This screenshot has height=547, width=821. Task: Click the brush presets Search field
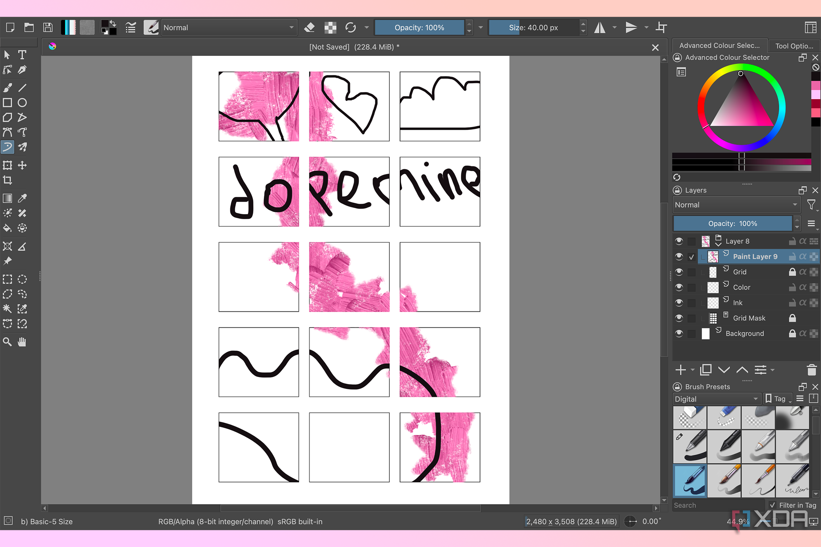(x=719, y=505)
